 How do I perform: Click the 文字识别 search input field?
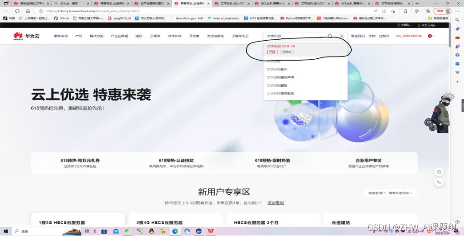tap(296, 36)
